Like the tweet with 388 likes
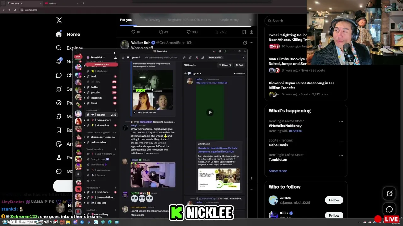Image resolution: width=403 pixels, height=226 pixels. point(192,32)
